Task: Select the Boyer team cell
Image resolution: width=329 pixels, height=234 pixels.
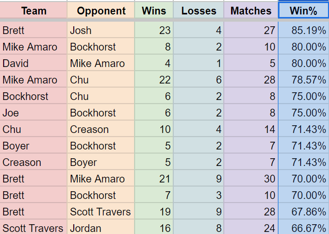Action: [x=34, y=146]
